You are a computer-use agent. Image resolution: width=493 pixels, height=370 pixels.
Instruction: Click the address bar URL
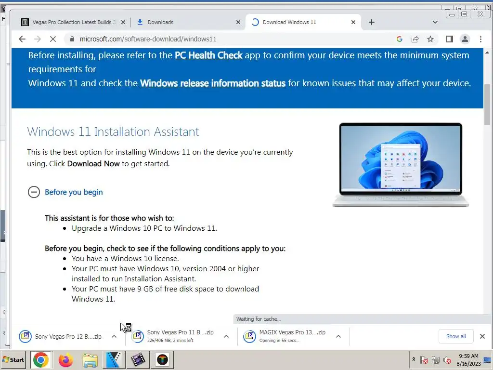(x=148, y=39)
